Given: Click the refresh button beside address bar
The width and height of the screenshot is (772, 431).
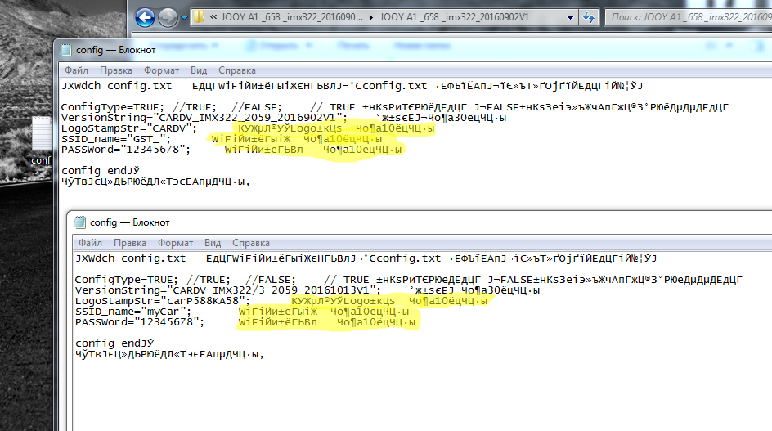Looking at the screenshot, I should click(589, 16).
